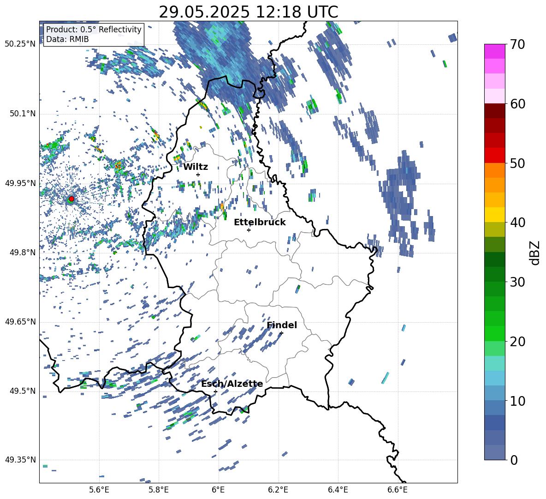The height and width of the screenshot is (499, 546).
Task: Click the 'Data: RMIB' text
Action: 67,39
